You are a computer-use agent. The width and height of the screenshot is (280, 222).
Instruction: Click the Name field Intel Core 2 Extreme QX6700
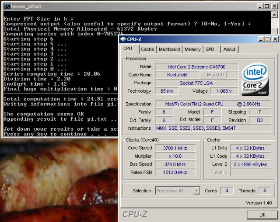196,67
